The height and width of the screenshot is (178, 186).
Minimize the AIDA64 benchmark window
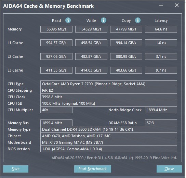pyautogui.click(x=161, y=5)
